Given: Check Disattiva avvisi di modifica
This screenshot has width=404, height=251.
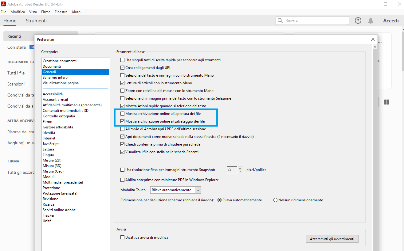Looking at the screenshot, I should pos(123,238).
